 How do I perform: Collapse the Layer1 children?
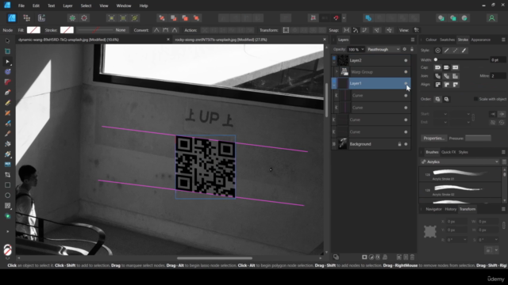point(334,85)
